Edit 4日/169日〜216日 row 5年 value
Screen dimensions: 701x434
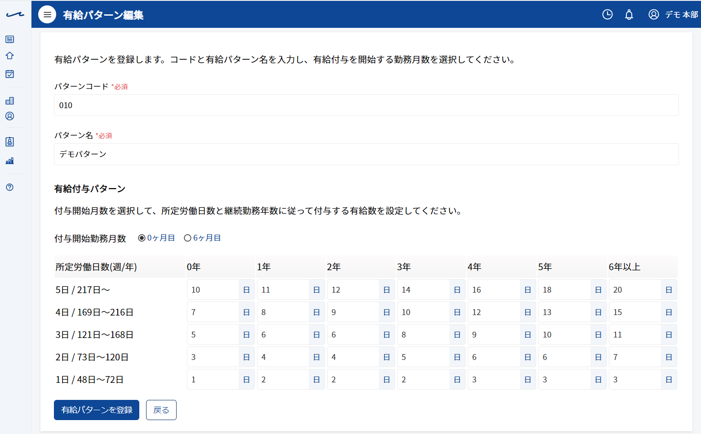tap(564, 312)
